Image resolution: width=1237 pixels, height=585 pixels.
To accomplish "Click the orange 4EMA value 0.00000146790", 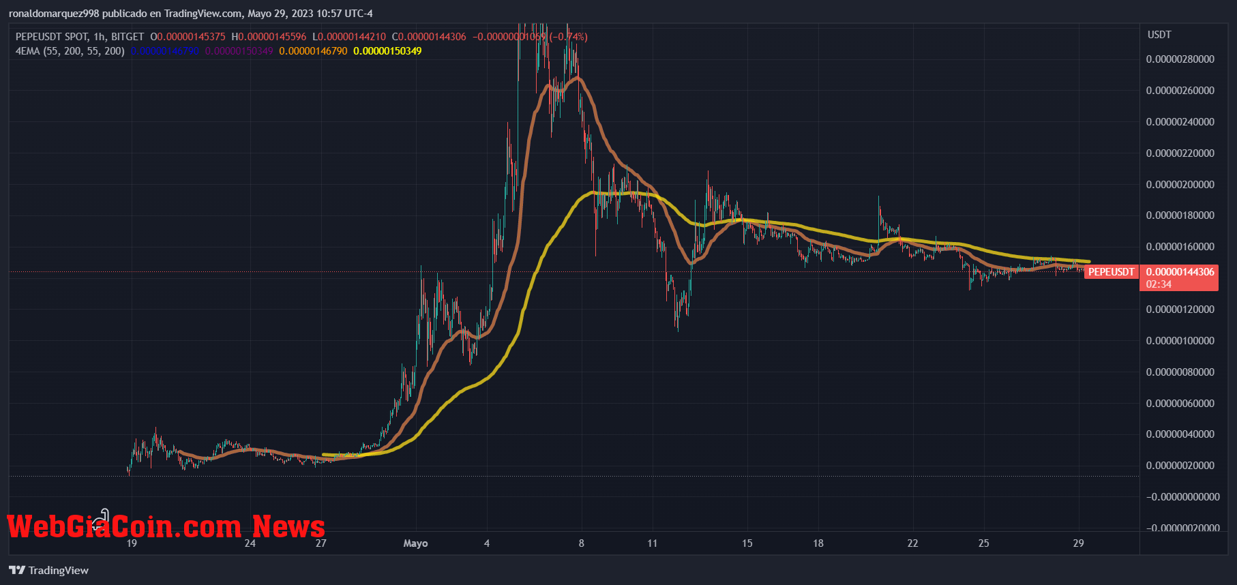I will point(313,51).
